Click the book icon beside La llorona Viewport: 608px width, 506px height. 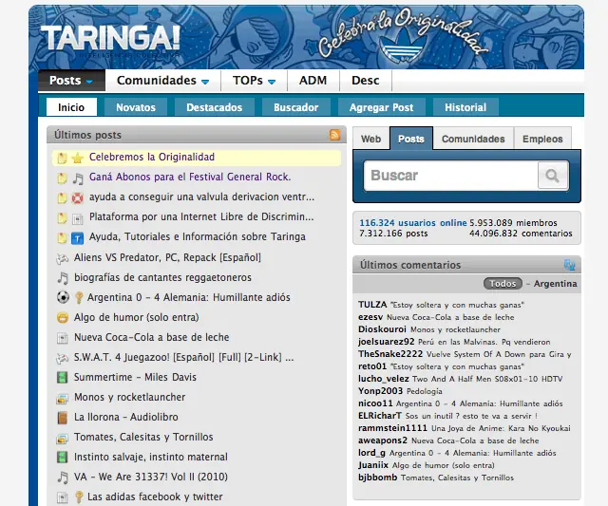pos(63,418)
